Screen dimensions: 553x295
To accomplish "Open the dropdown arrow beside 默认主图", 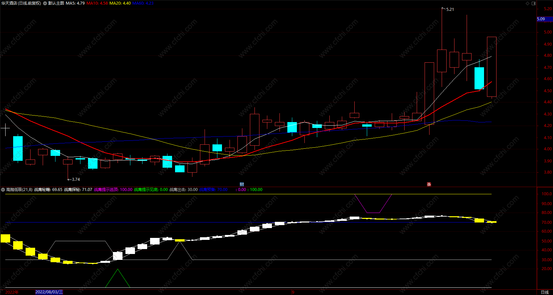I will click(x=45, y=3).
